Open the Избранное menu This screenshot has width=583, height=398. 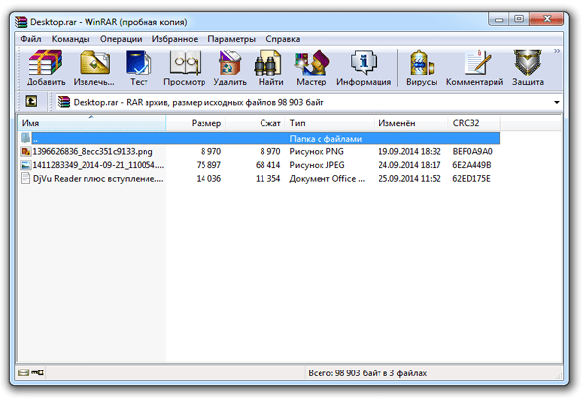click(x=175, y=39)
